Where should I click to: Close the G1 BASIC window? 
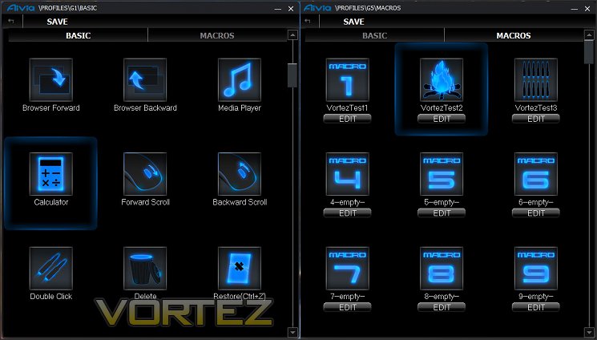point(291,8)
